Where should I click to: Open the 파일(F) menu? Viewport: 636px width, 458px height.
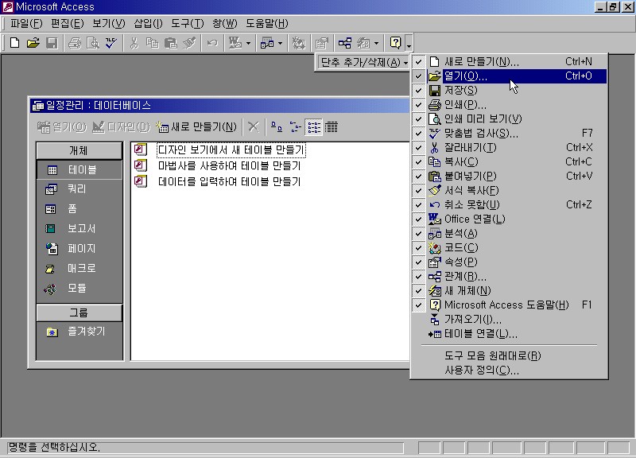26,24
